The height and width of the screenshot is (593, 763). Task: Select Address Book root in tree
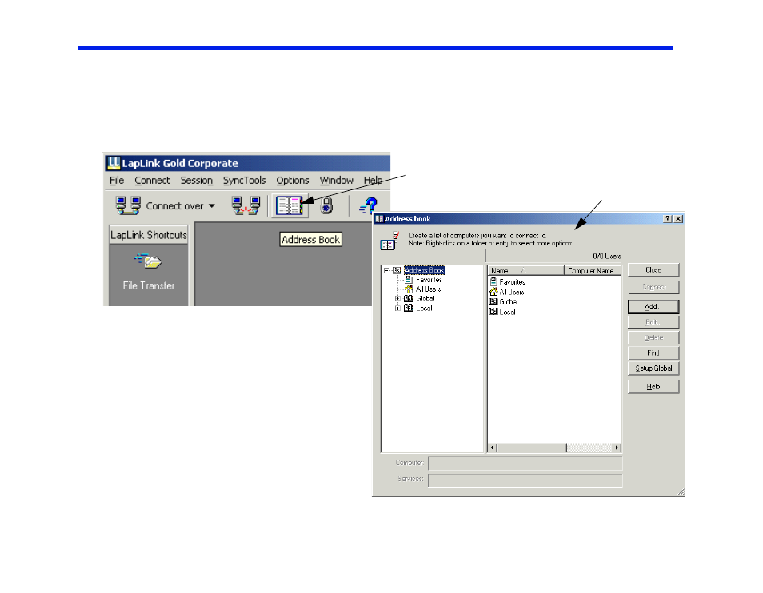425,270
